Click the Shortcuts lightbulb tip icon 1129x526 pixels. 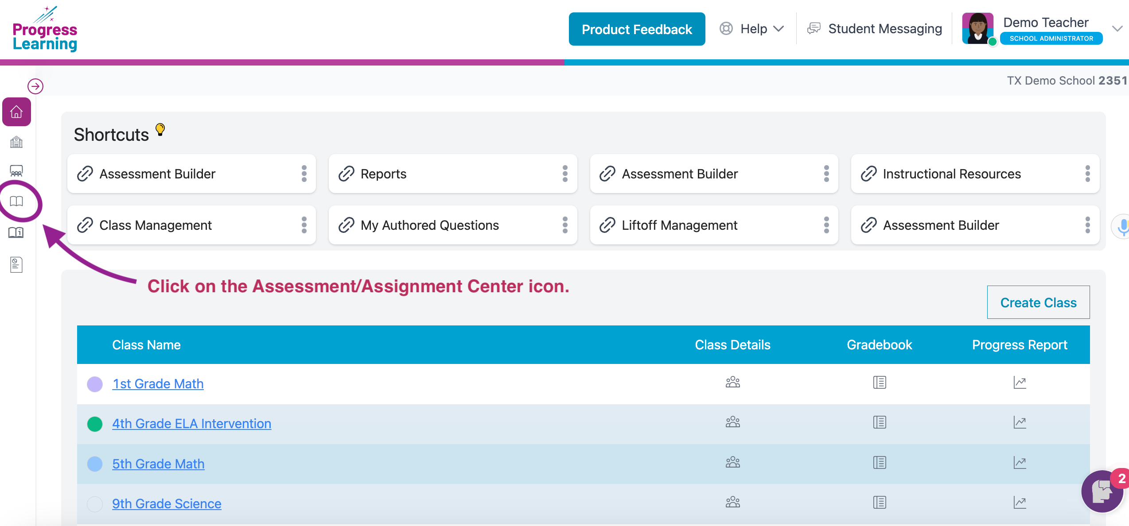[160, 129]
